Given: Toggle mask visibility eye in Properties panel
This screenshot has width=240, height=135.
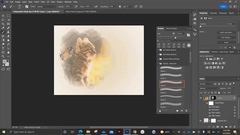Looking at the screenshot, I should pyautogui.click(x=230, y=48).
